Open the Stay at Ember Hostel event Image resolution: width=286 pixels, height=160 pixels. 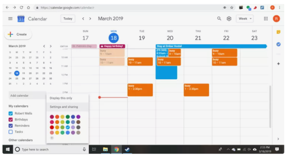click(x=211, y=46)
